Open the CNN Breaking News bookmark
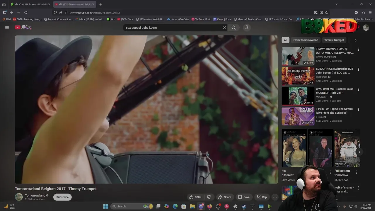 [x=27, y=19]
